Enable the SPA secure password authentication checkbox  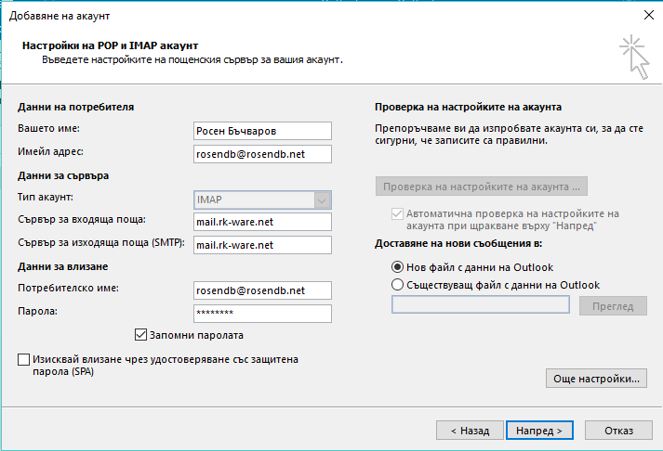tap(23, 359)
